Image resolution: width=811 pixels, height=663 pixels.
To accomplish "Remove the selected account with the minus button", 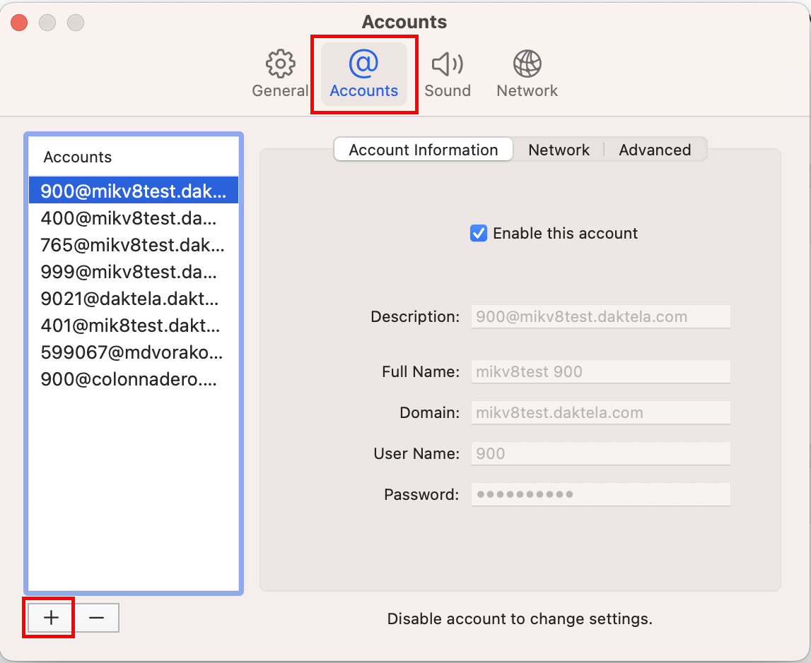I will pos(97,617).
